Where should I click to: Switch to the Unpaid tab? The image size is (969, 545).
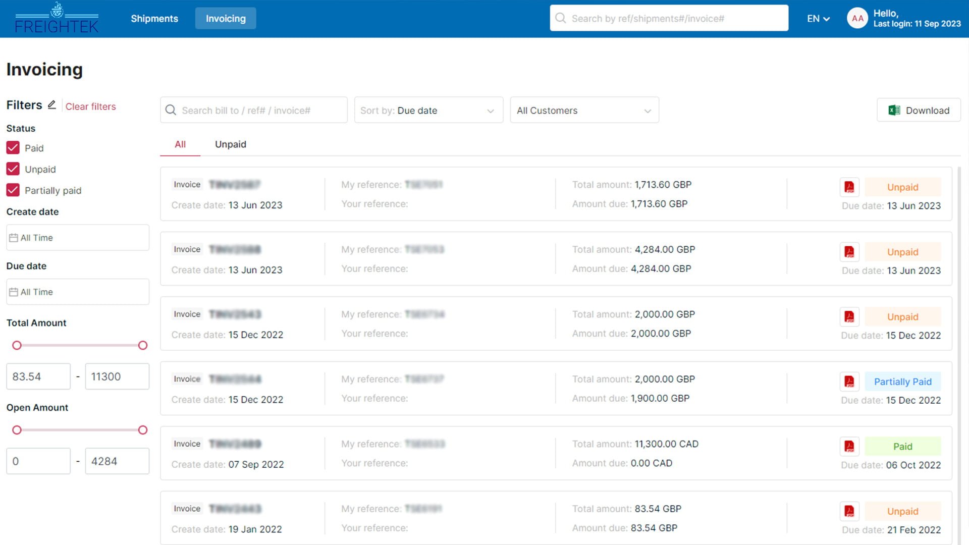click(x=231, y=144)
